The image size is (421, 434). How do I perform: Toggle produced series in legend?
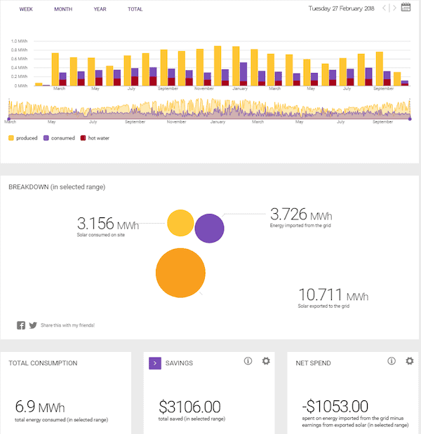click(23, 138)
